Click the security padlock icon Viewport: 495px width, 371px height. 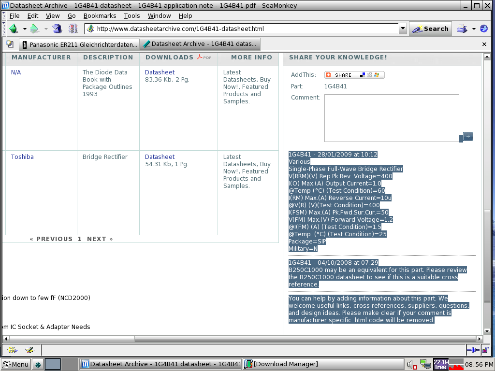click(485, 350)
